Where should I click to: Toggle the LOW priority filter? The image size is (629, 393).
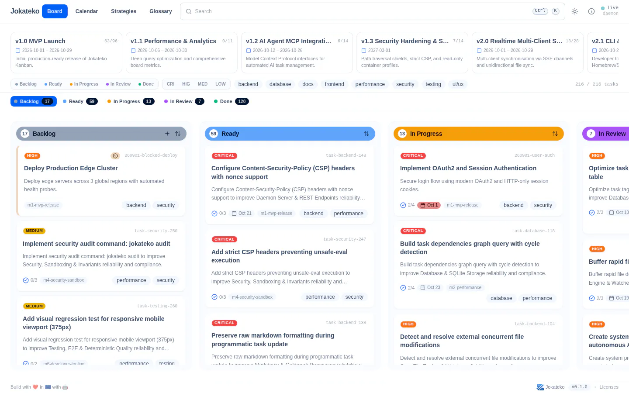coord(221,84)
